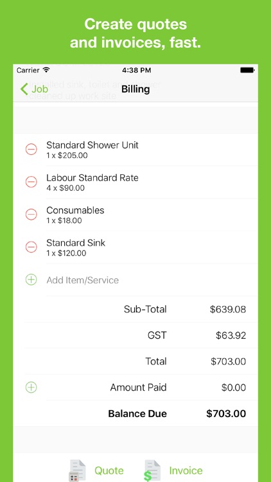Tap the green plus for Add Item/Service

point(31,280)
